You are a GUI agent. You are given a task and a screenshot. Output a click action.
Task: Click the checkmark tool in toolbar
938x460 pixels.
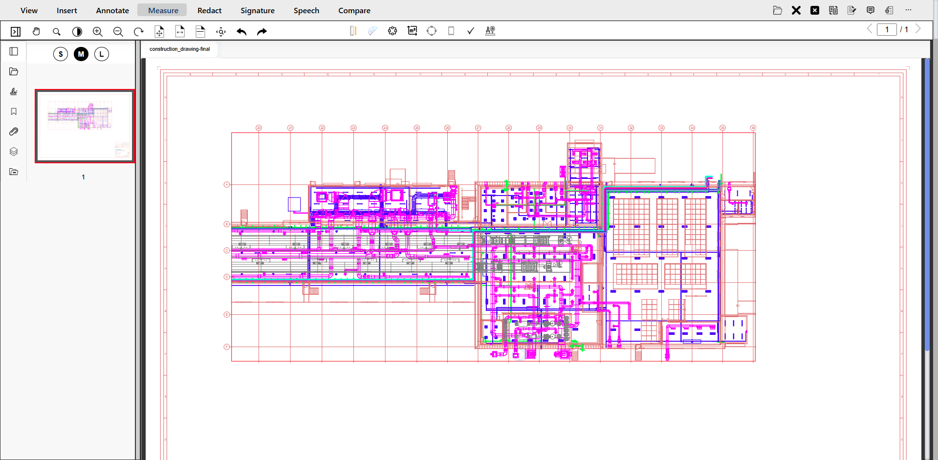click(x=471, y=31)
